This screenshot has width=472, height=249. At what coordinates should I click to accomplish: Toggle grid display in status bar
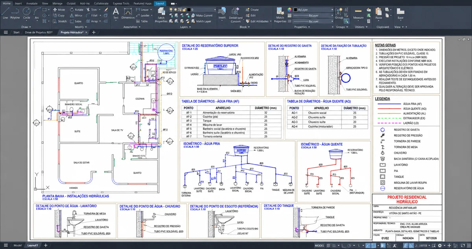click(x=329, y=245)
